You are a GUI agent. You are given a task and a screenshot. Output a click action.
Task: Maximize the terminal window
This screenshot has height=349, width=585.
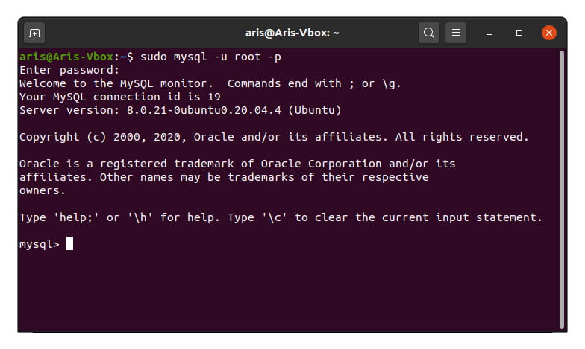click(519, 33)
